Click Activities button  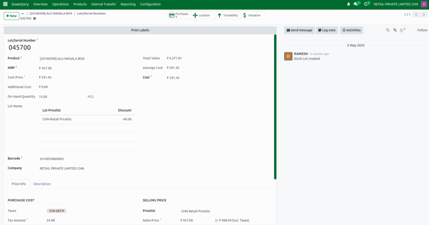coord(351,30)
